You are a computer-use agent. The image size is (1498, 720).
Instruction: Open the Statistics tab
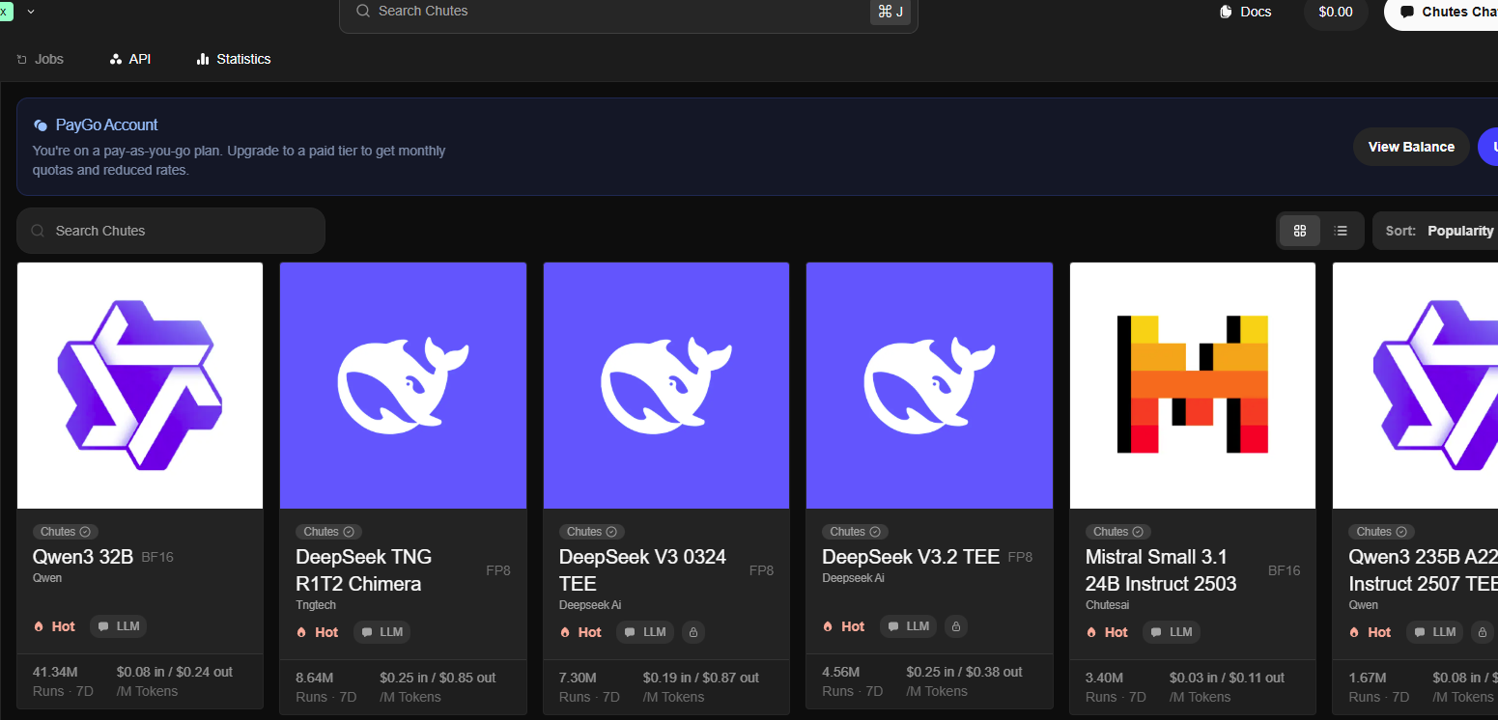pyautogui.click(x=233, y=59)
